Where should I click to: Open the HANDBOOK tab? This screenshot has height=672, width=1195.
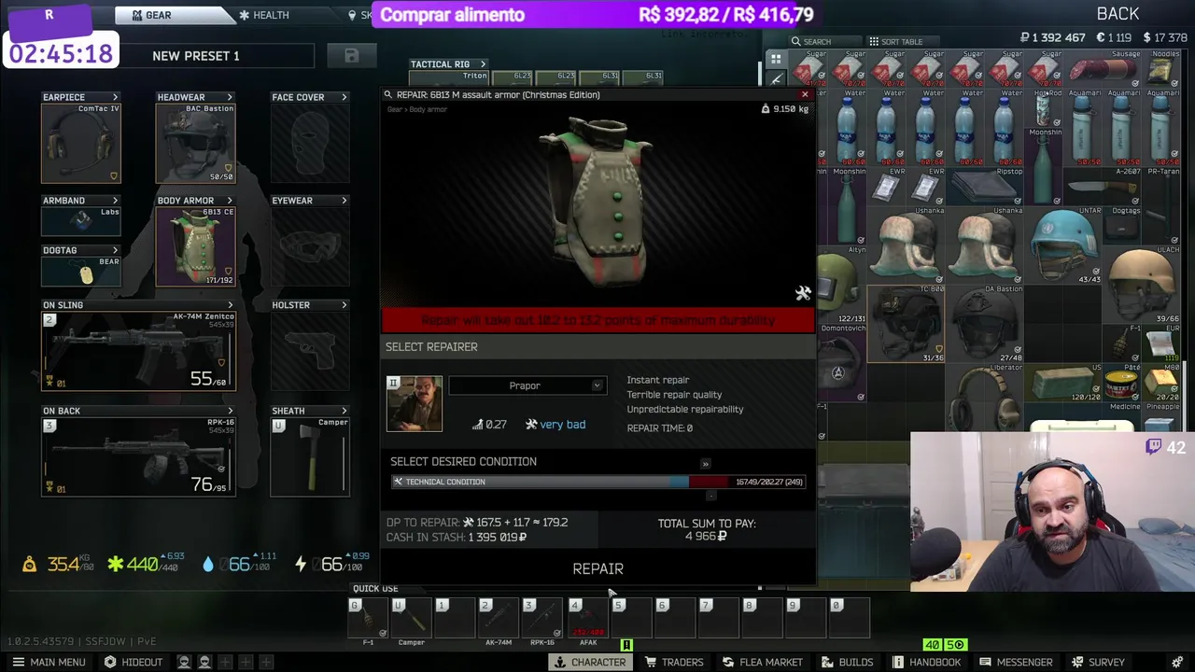tap(926, 662)
